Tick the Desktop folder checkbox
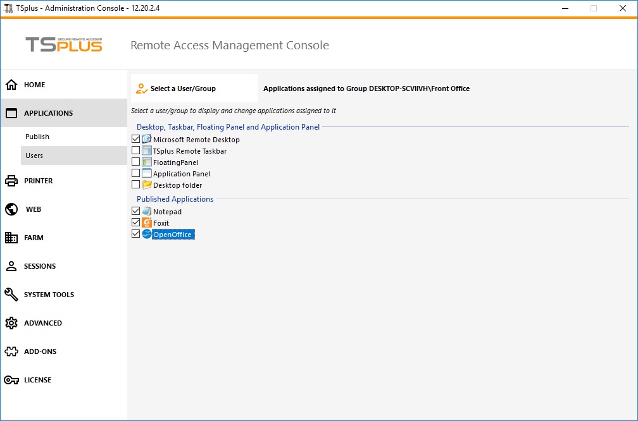This screenshot has height=421, width=638. pyautogui.click(x=135, y=185)
